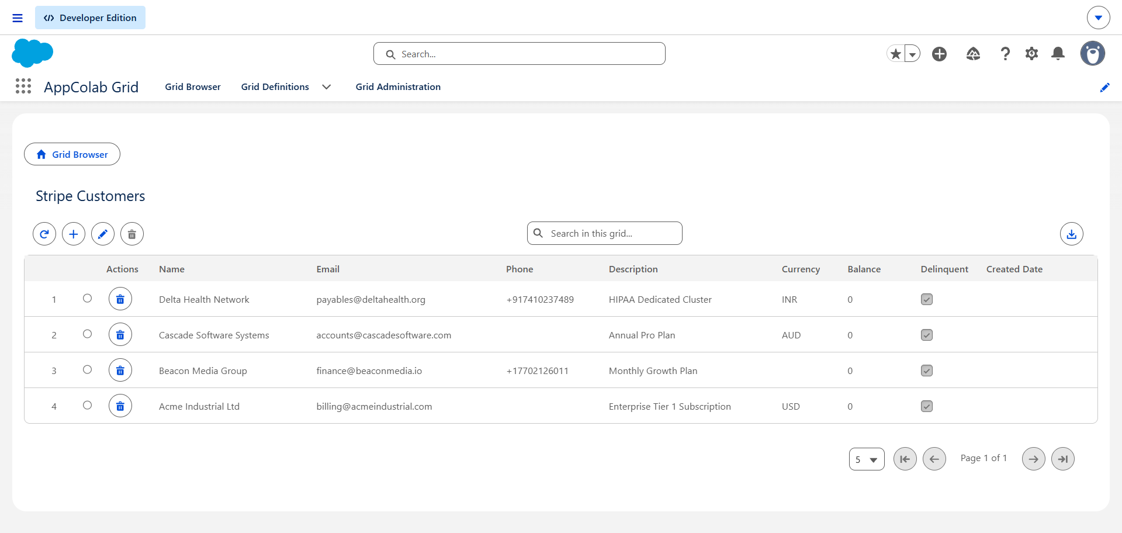The width and height of the screenshot is (1122, 533).
Task: Click the HIPAA Dedicated Cluster description
Action: 660,300
